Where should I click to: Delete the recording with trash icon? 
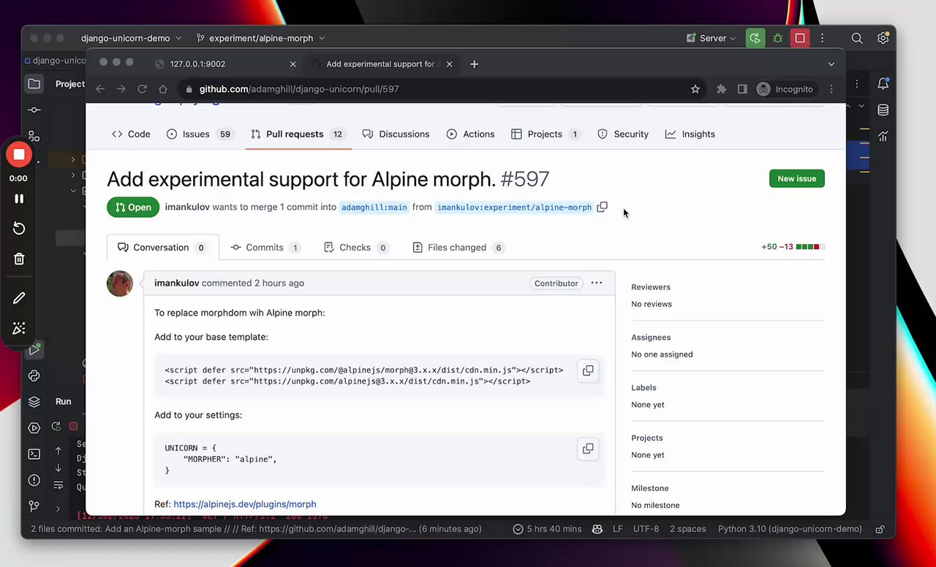[x=19, y=259]
